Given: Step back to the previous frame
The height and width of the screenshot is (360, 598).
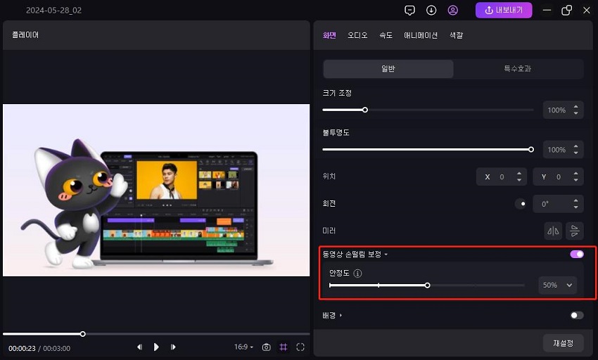Looking at the screenshot, I should coord(139,347).
